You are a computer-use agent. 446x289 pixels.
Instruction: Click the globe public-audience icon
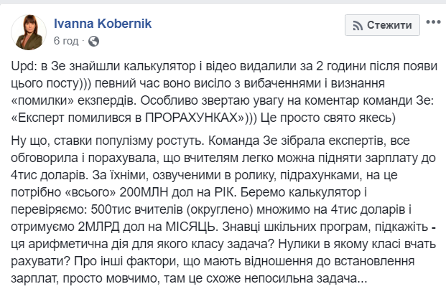[93, 42]
